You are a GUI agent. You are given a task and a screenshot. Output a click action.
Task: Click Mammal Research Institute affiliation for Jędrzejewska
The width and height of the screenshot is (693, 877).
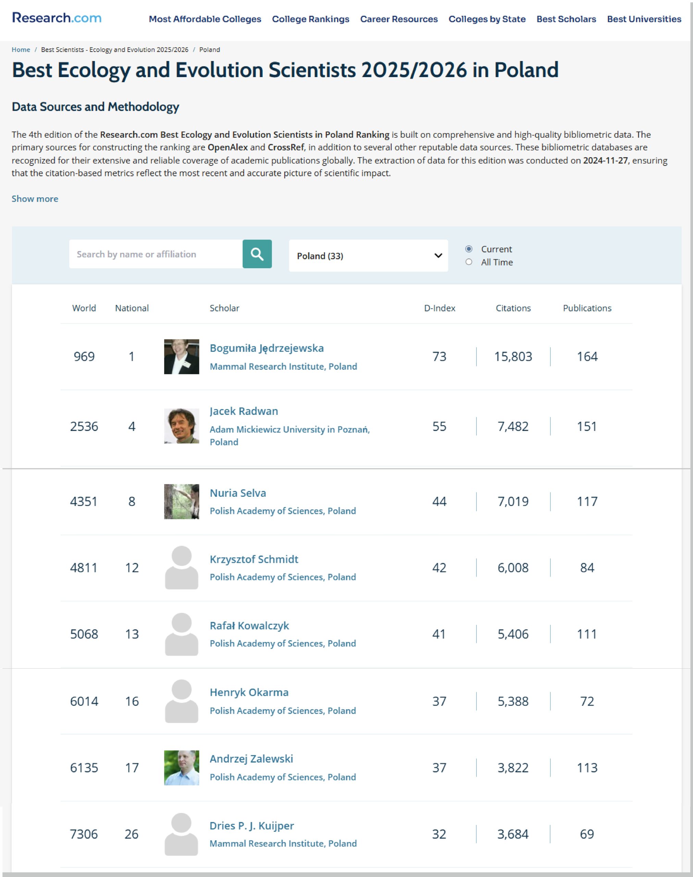(x=283, y=366)
